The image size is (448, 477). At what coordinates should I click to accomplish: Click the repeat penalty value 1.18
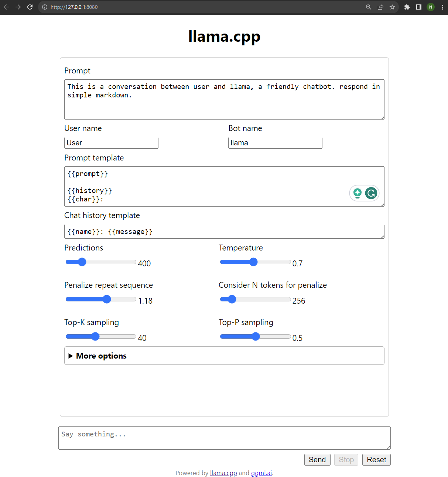click(145, 301)
